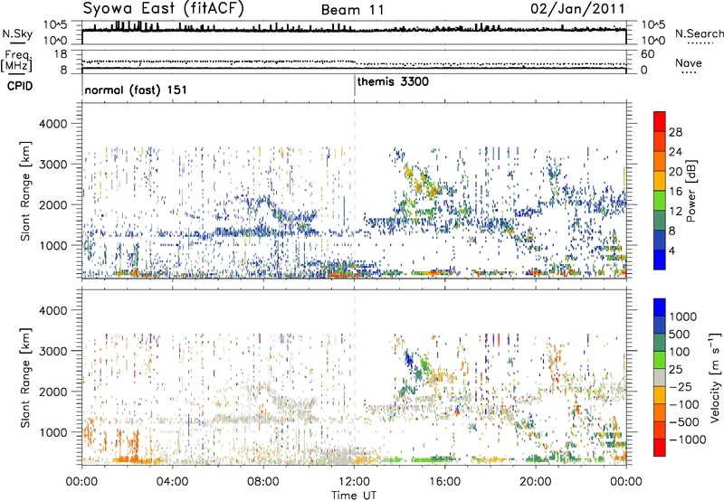Click the '16:00' time axis tick label
Screen dimensions: 724x501
pos(444,482)
